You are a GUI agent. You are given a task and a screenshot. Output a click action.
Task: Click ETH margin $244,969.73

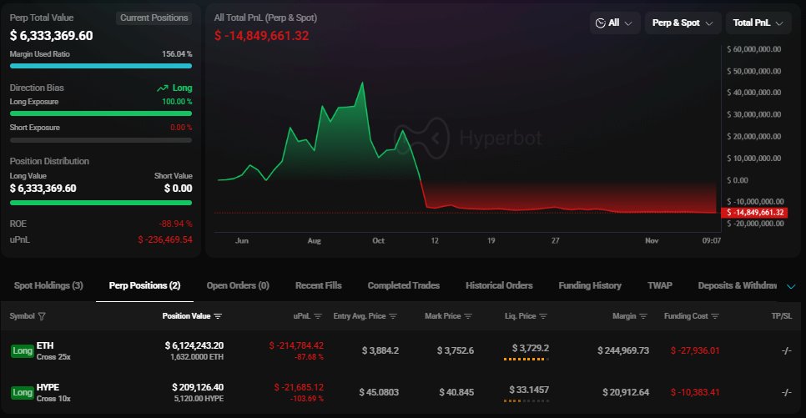(x=623, y=350)
